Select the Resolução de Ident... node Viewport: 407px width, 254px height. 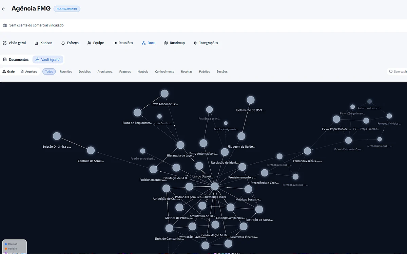[x=225, y=152]
